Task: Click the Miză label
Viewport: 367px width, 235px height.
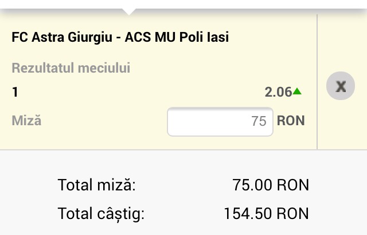Action: (26, 121)
